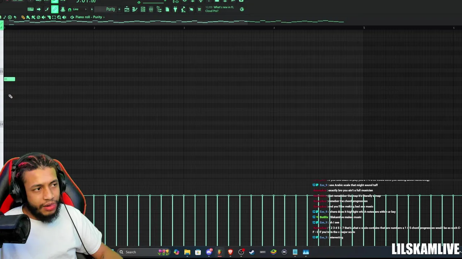The width and height of the screenshot is (462, 259).
Task: Click bar 4 on the timeline ruler
Action: pyautogui.click(x=274, y=28)
